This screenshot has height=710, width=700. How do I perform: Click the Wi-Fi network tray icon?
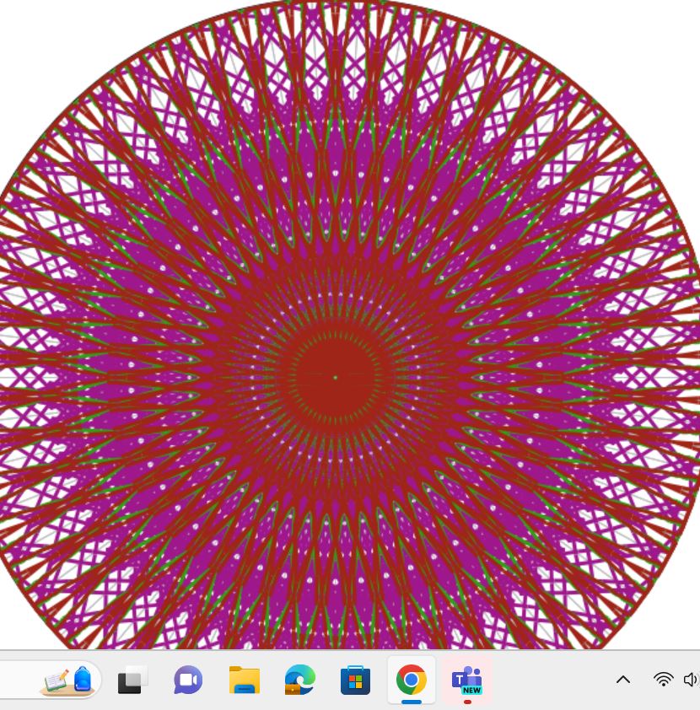click(x=664, y=680)
